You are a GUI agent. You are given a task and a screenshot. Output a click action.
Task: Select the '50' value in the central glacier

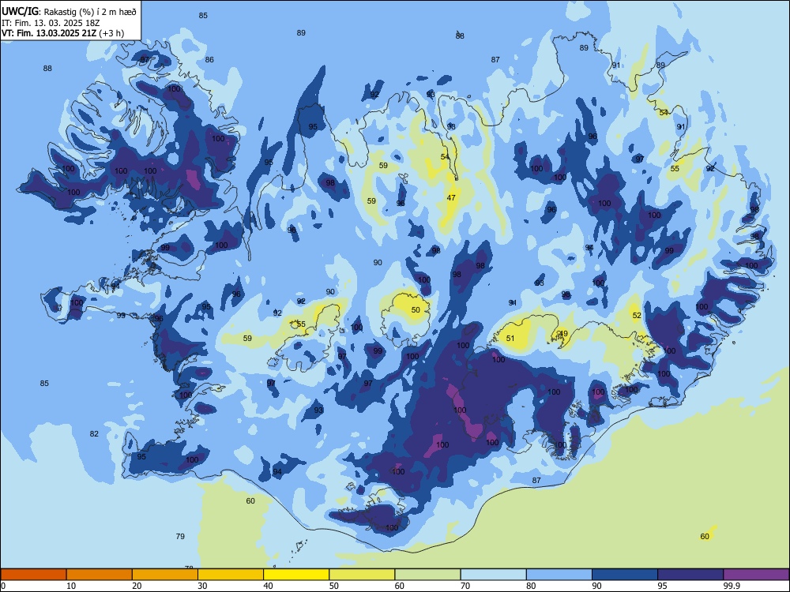(416, 309)
